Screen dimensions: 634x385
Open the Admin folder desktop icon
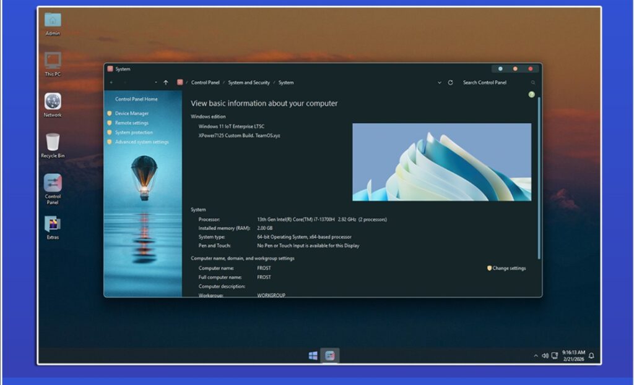tap(53, 21)
